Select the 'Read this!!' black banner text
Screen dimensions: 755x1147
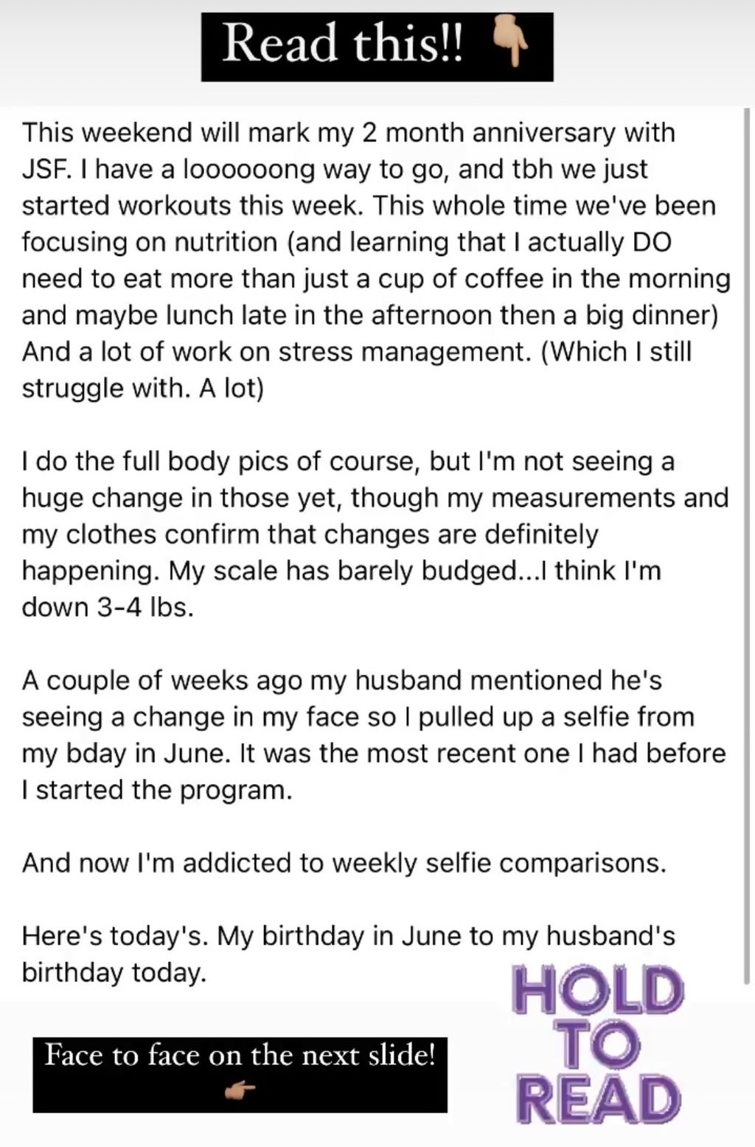point(343,43)
